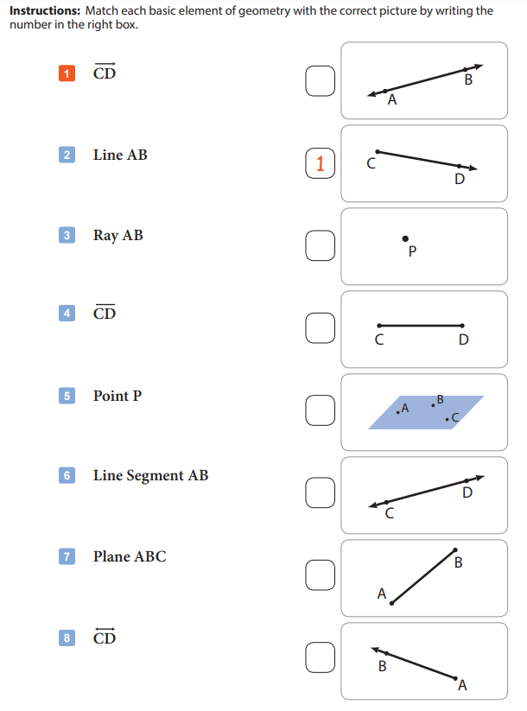
Task: Select the answer box containing orange 1
Action: (x=321, y=163)
